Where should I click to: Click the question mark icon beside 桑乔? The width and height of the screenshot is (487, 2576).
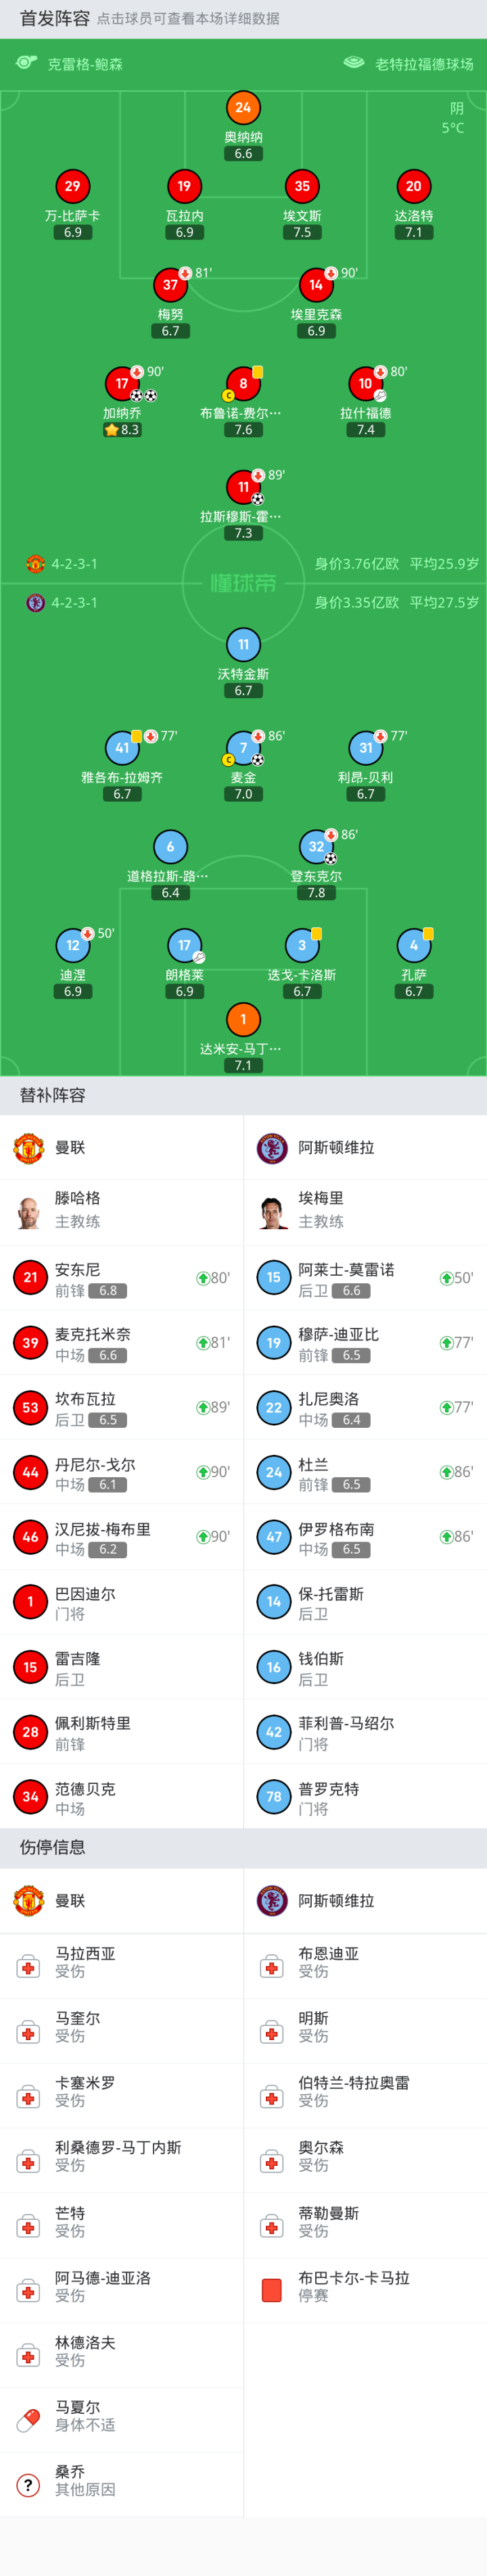(28, 2483)
